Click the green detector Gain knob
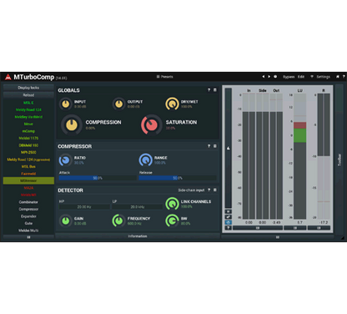The image size is (347, 314). pos(66,220)
